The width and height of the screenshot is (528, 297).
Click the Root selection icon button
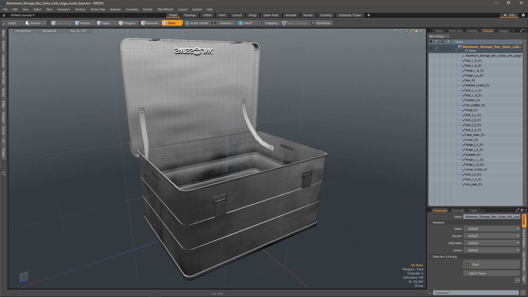pyautogui.click(x=491, y=265)
